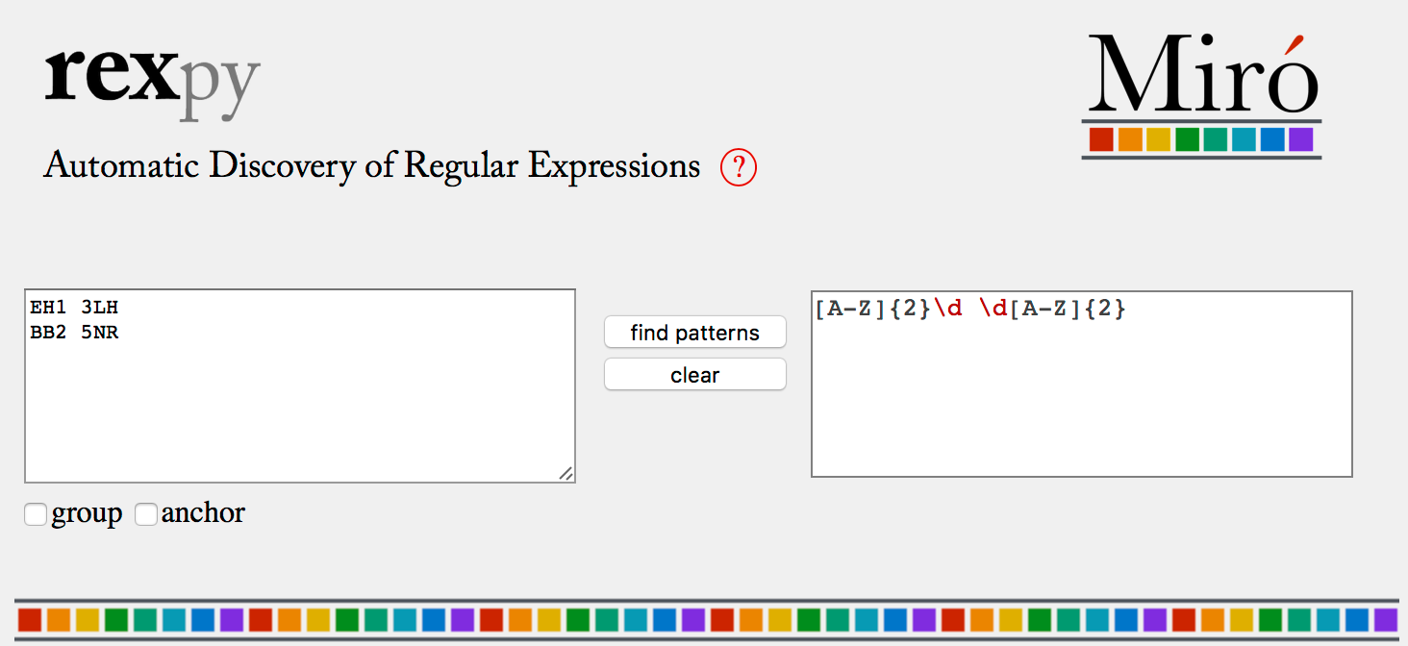Click the "anchor" checkbox label
Screen dimensions: 1408x646
click(203, 513)
